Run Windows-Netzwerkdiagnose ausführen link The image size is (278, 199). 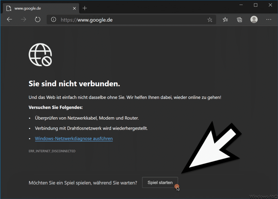click(x=74, y=139)
